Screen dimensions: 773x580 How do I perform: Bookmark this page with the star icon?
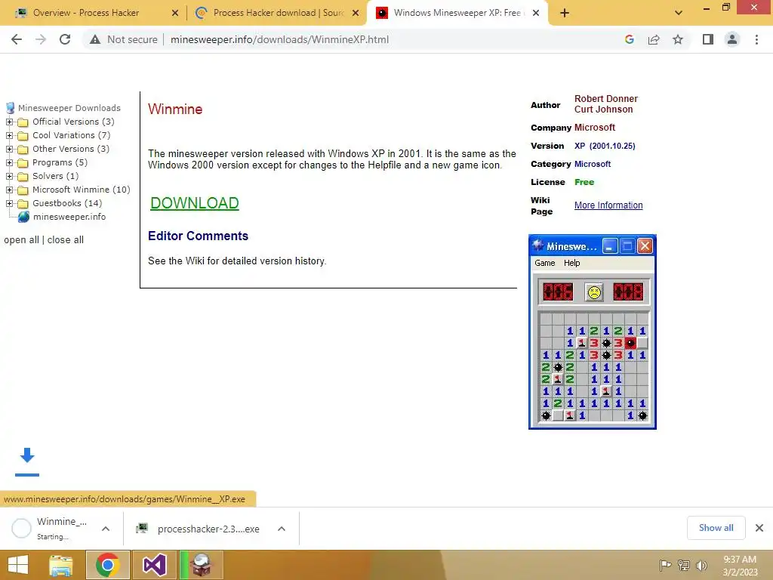678,39
